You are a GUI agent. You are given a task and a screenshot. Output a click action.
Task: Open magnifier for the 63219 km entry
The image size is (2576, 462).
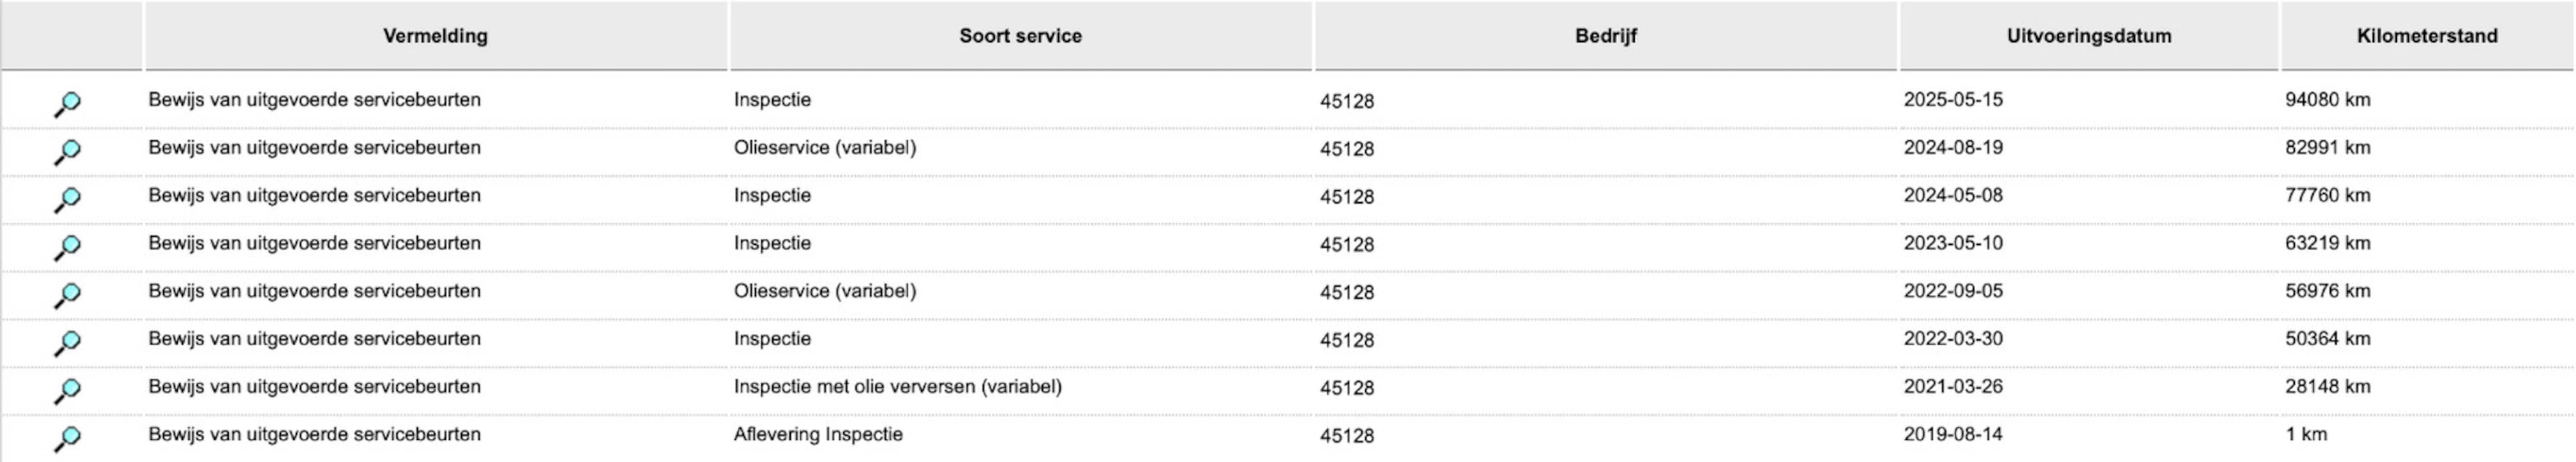pyautogui.click(x=67, y=246)
